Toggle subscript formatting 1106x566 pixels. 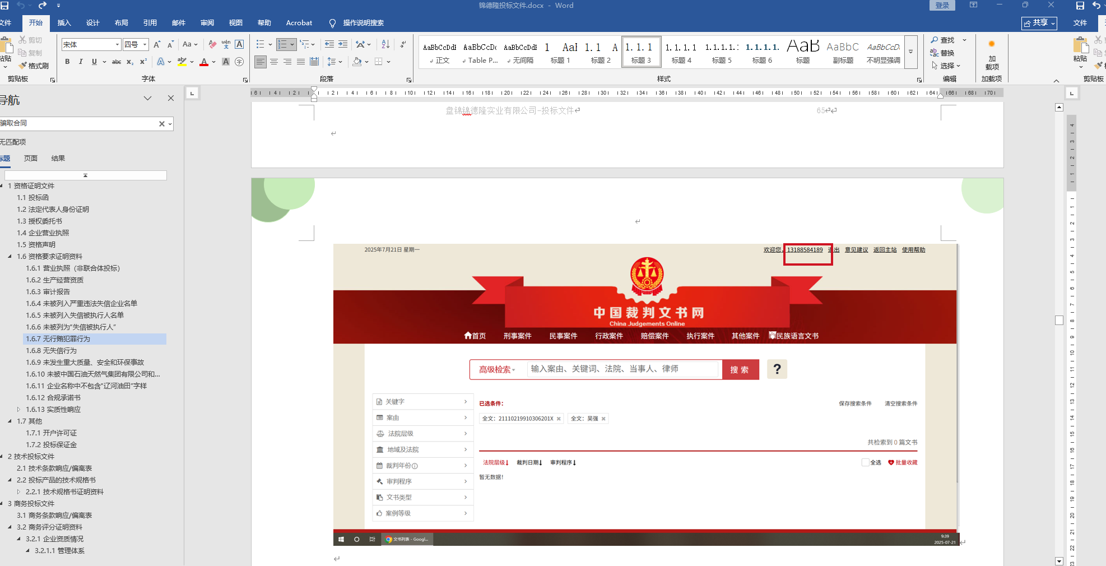click(x=130, y=62)
